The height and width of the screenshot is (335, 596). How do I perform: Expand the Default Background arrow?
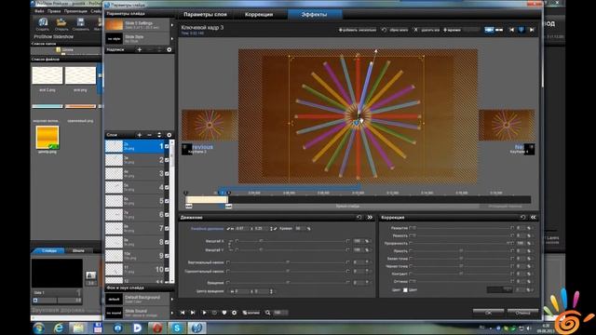click(x=172, y=300)
